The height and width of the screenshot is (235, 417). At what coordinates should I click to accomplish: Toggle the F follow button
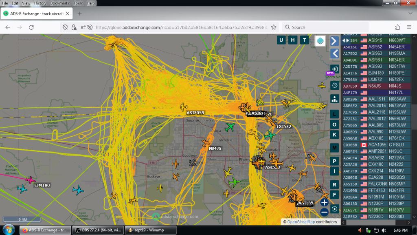(335, 195)
